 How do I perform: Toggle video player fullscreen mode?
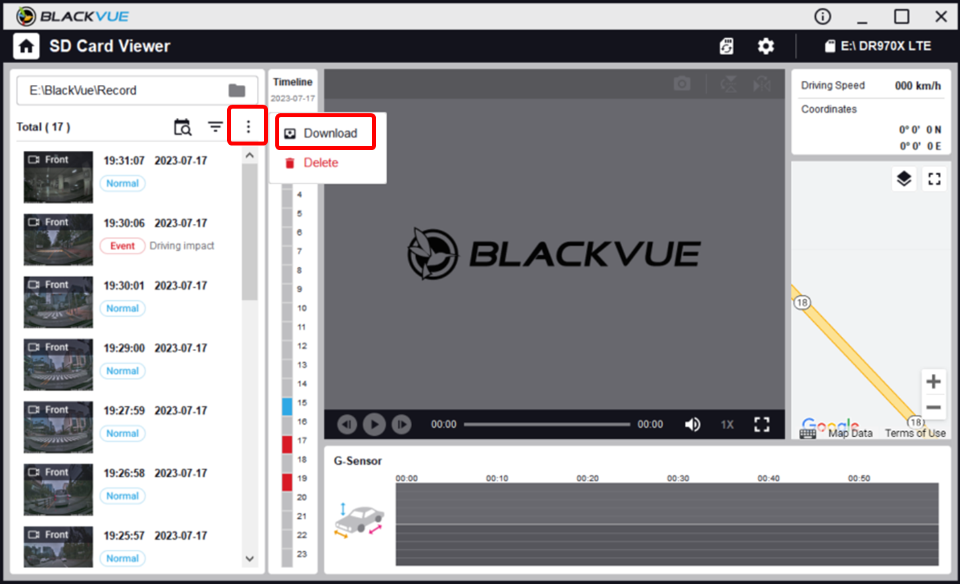[762, 425]
